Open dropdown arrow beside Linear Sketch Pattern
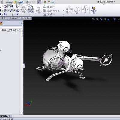 63,10
